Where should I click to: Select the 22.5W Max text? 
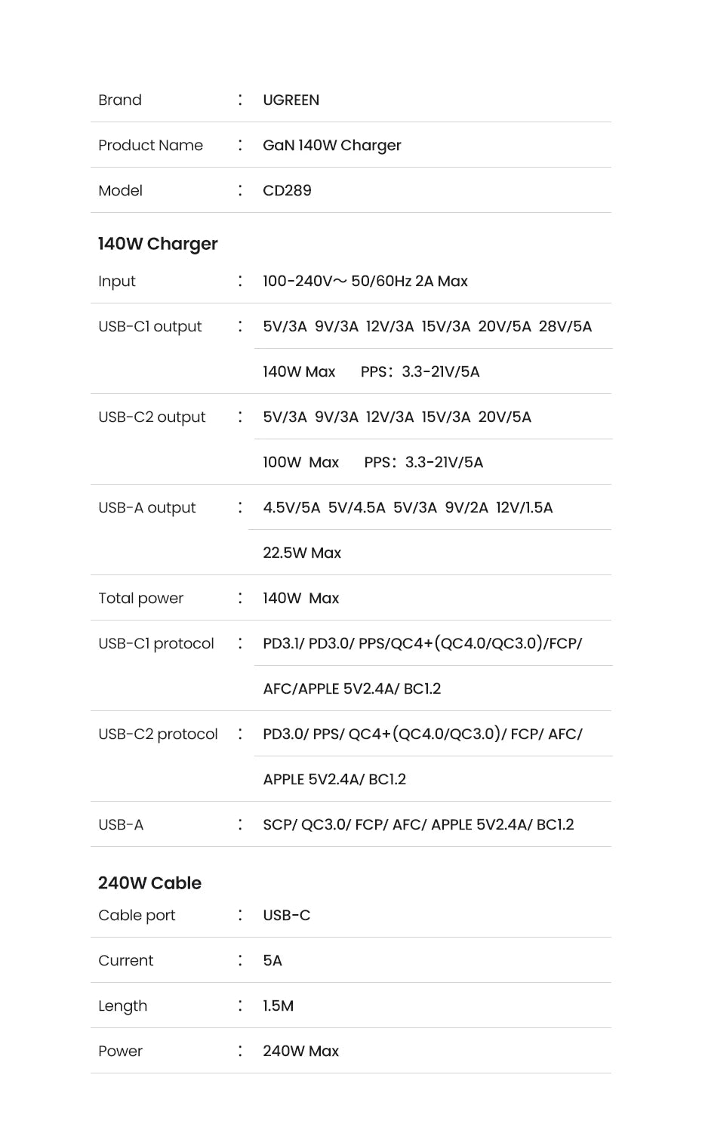tap(302, 553)
